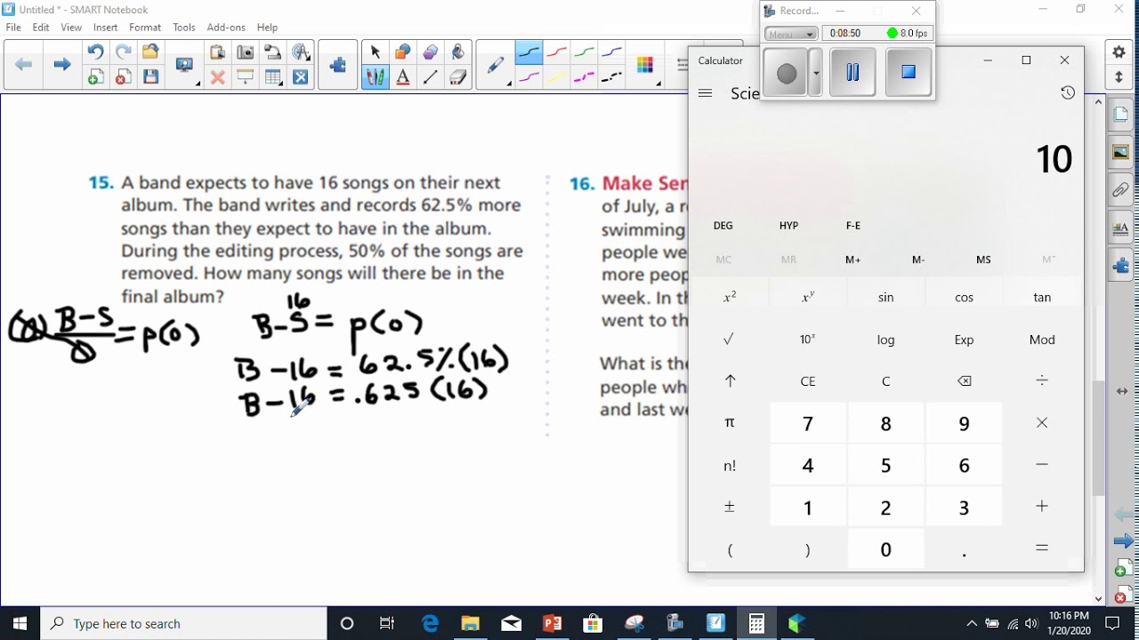1139x640 pixels.
Task: Open the screen capture camera tool
Action: tap(245, 52)
